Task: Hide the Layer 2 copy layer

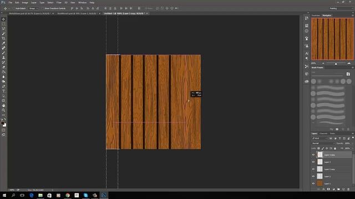Action: click(x=313, y=169)
